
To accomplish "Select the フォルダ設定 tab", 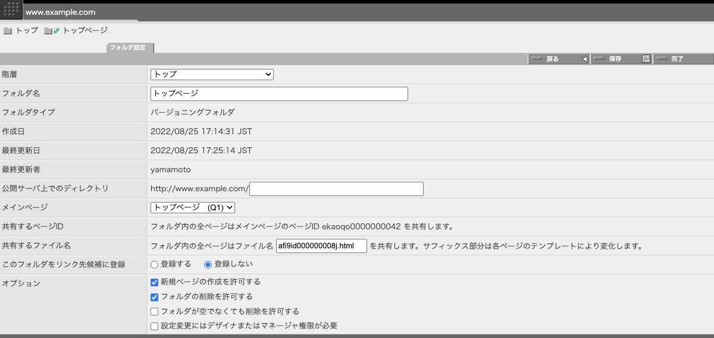I will click(130, 48).
